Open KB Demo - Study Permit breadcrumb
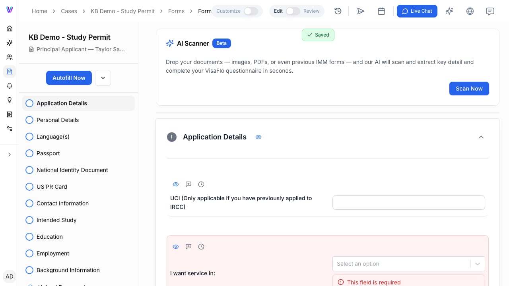Viewport: 509px width, 286px height. tap(123, 11)
